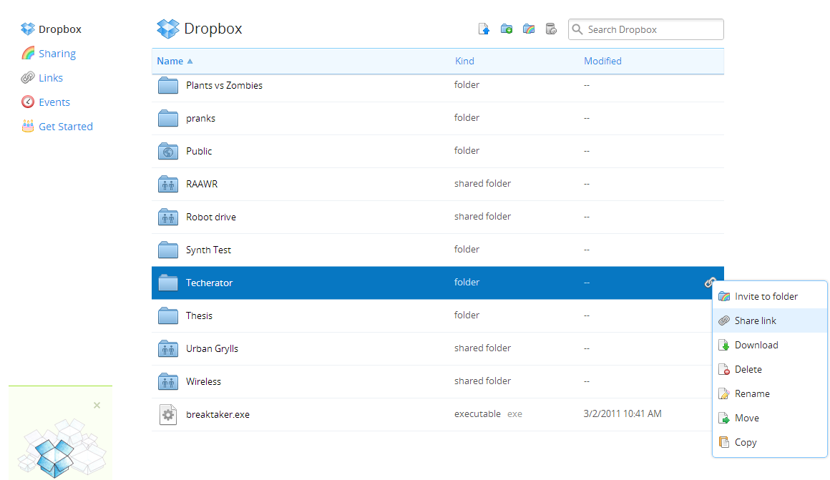Choose Download from the context menu

pyautogui.click(x=770, y=345)
